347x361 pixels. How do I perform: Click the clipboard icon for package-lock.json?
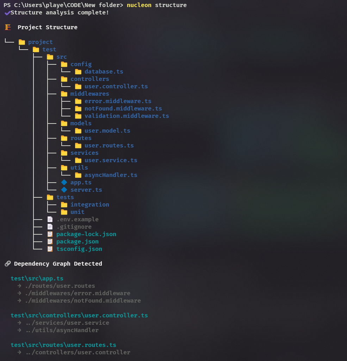point(50,234)
